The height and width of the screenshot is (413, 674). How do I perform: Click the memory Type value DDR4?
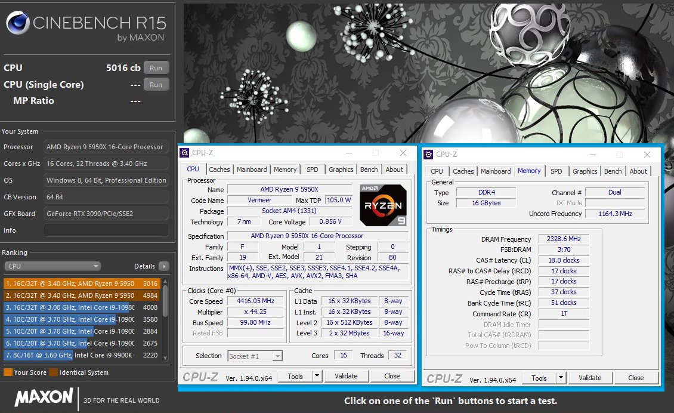click(x=487, y=192)
